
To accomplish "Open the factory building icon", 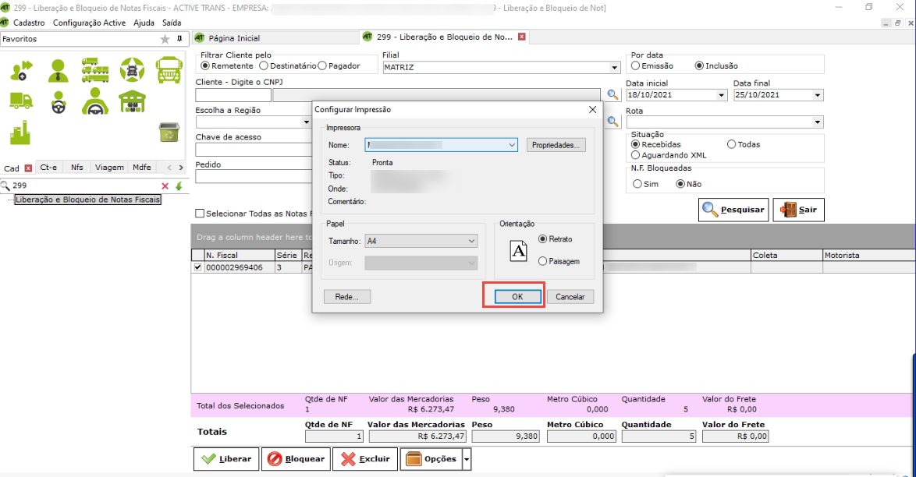I will pyautogui.click(x=20, y=132).
